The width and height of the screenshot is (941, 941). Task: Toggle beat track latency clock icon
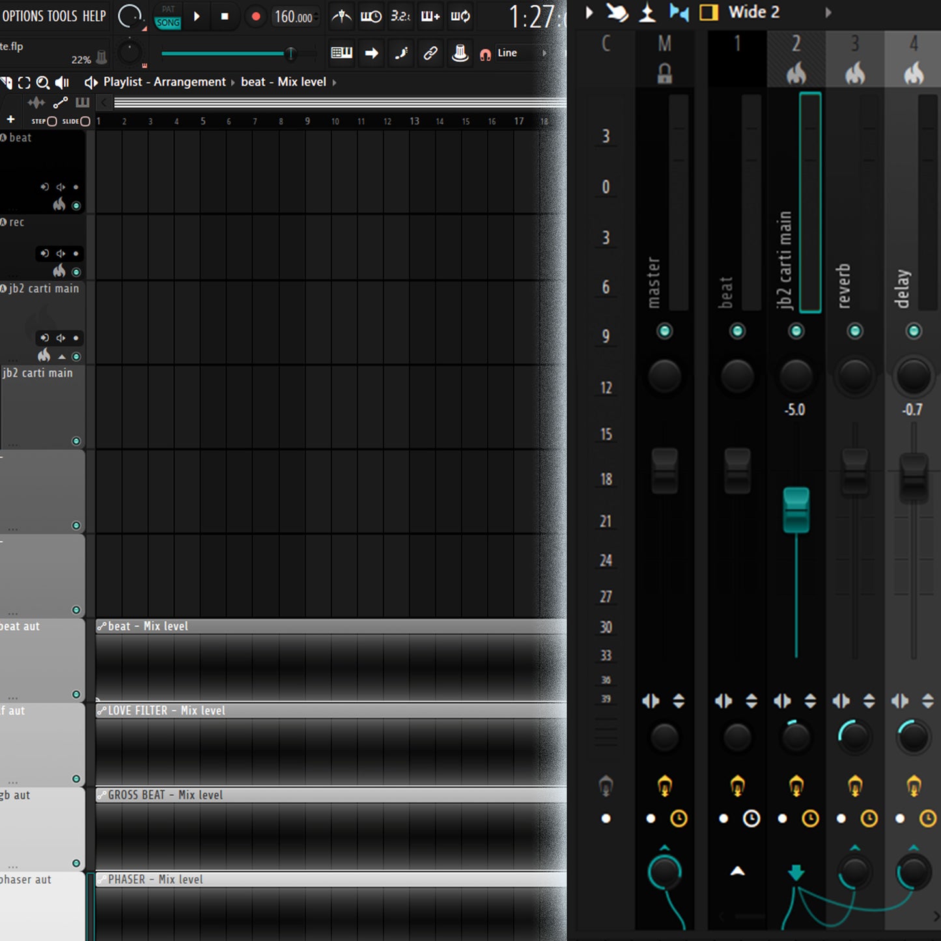click(751, 819)
